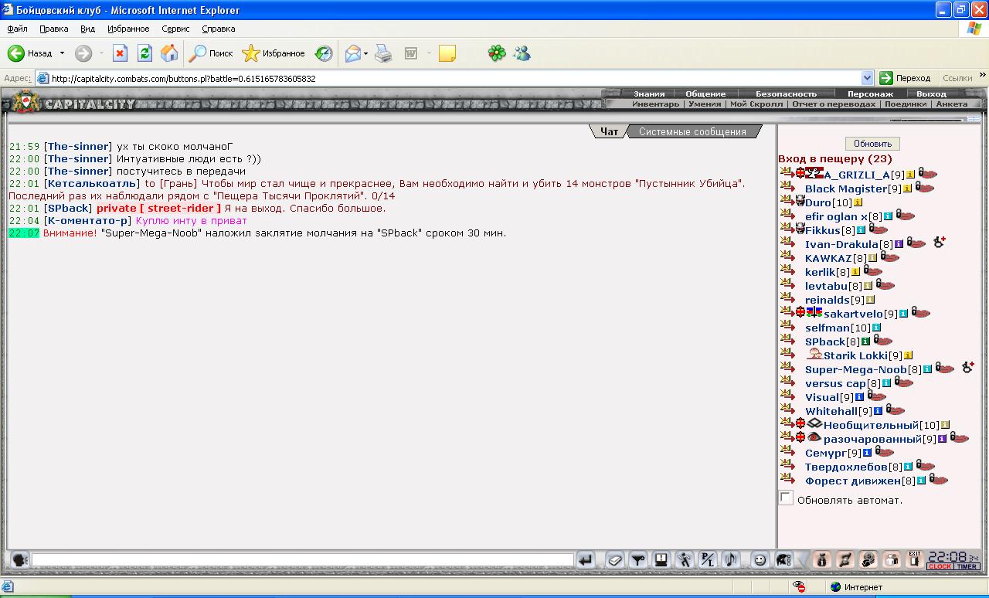Click the coins with hand icon
The height and width of the screenshot is (598, 989).
[x=868, y=560]
